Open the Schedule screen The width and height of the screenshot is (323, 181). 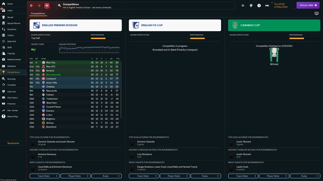click(x=11, y=66)
